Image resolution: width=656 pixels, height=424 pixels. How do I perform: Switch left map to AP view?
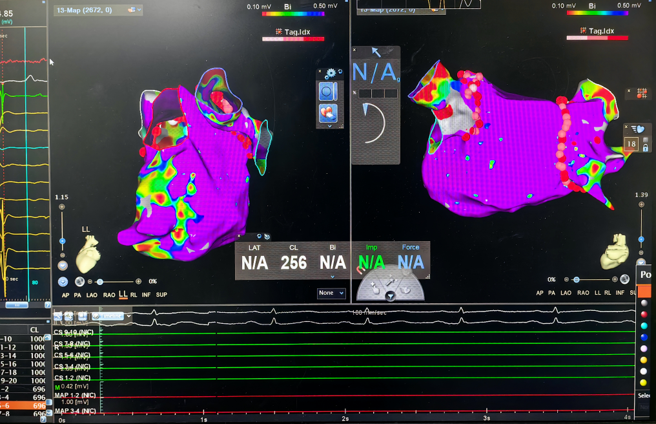tap(66, 295)
